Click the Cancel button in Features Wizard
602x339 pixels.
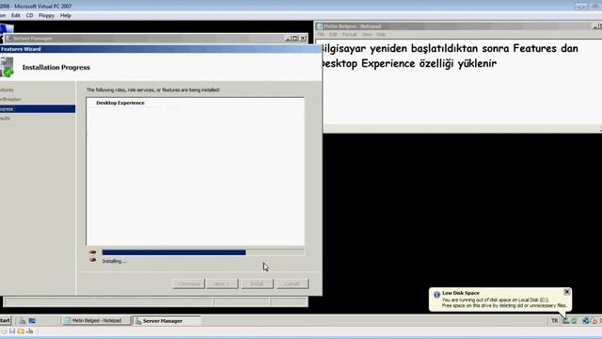[x=293, y=283]
